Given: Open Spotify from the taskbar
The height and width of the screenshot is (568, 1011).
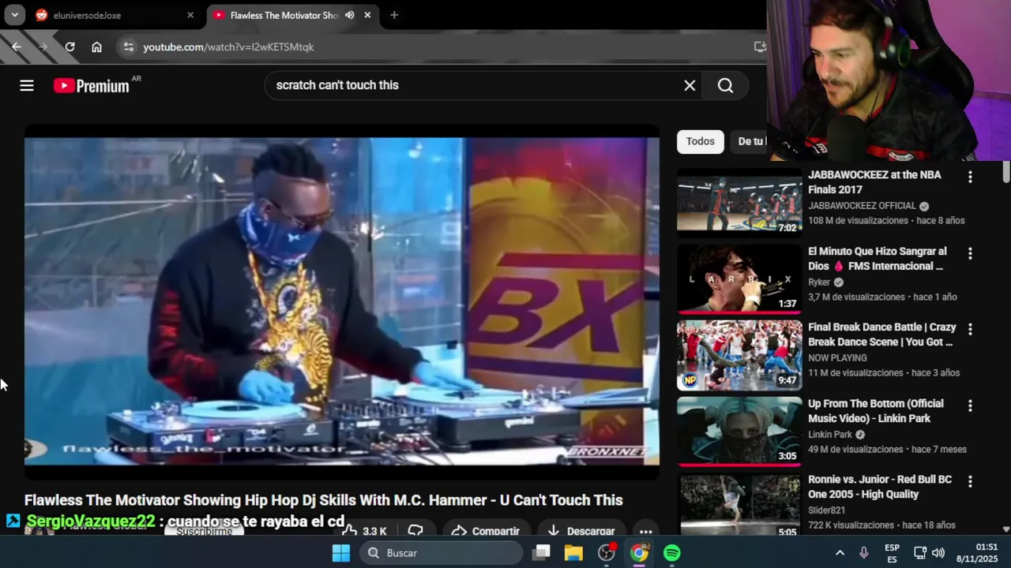Looking at the screenshot, I should 672,553.
